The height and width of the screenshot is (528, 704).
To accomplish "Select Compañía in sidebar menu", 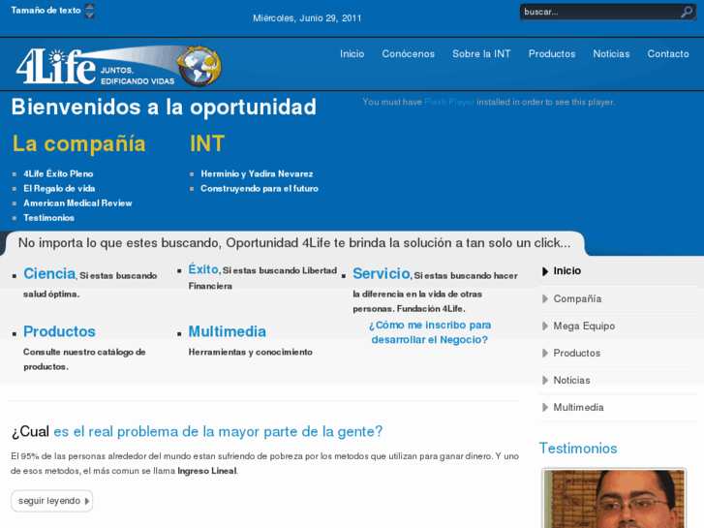I will (x=577, y=298).
